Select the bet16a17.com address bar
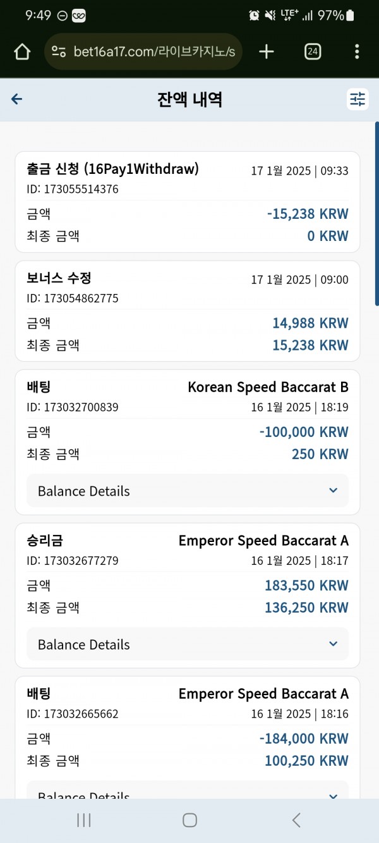Image resolution: width=379 pixels, height=843 pixels. pyautogui.click(x=143, y=52)
